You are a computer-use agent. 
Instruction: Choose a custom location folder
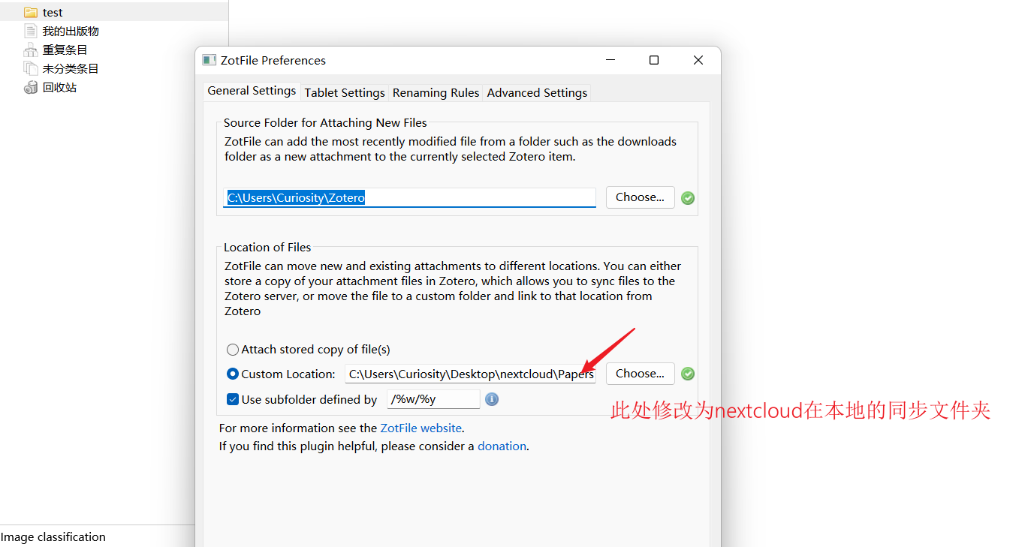click(640, 374)
